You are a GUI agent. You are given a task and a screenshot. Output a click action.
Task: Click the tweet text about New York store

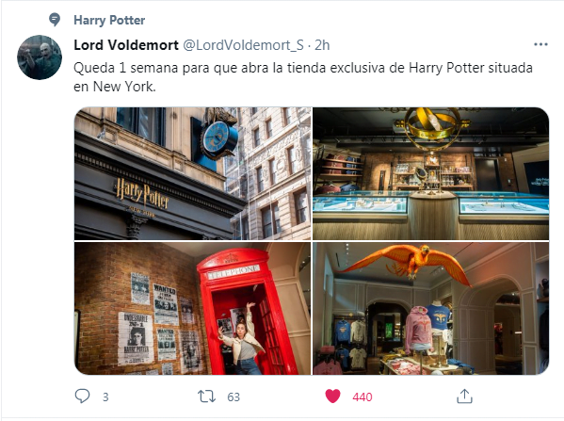[303, 77]
